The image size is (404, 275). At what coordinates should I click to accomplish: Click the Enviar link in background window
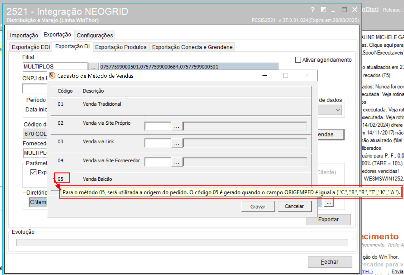click(398, 272)
